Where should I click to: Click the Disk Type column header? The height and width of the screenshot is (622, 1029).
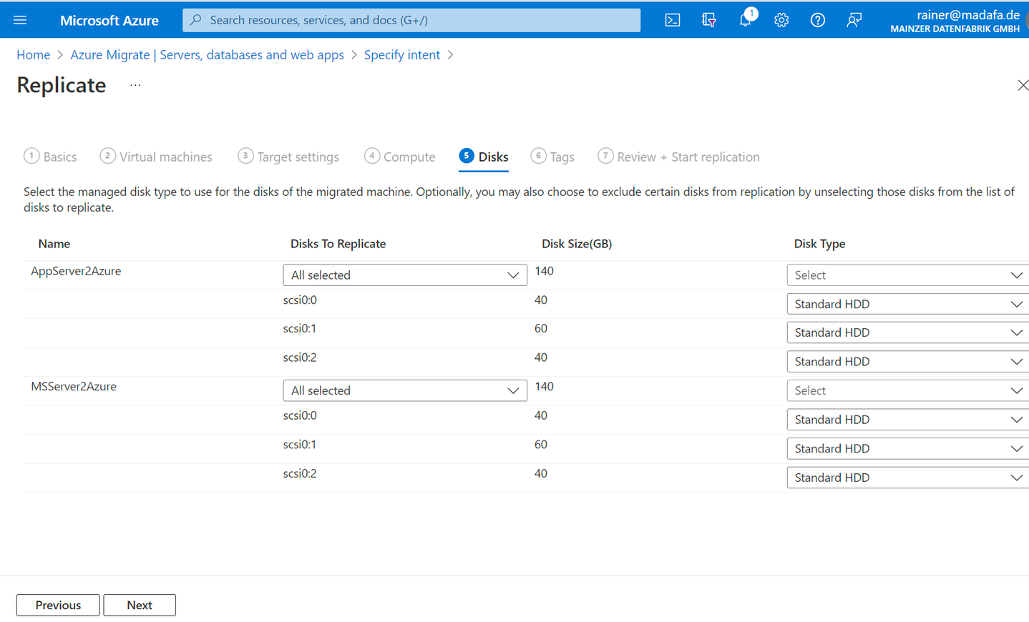pyautogui.click(x=819, y=244)
